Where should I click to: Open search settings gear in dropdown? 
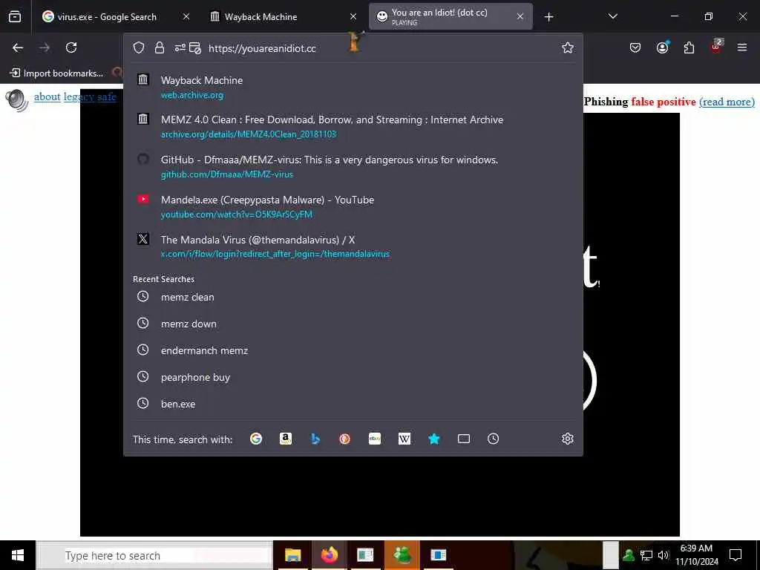click(x=568, y=439)
